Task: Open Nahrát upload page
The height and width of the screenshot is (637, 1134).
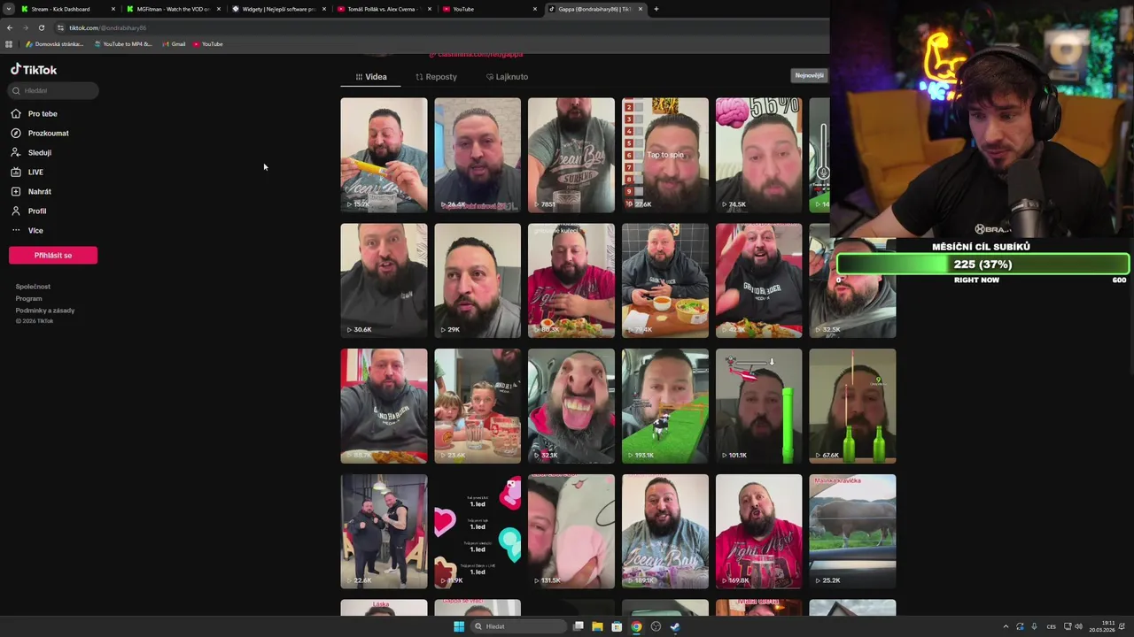Action: [x=31, y=191]
